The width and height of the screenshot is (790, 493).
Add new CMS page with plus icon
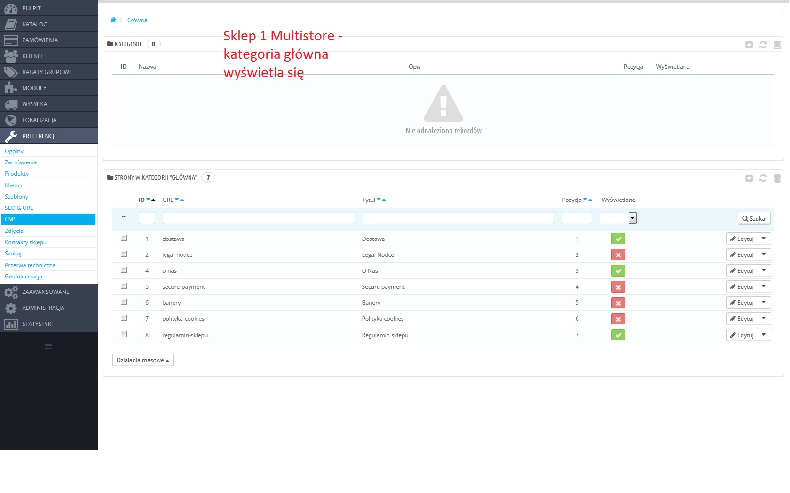[749, 178]
